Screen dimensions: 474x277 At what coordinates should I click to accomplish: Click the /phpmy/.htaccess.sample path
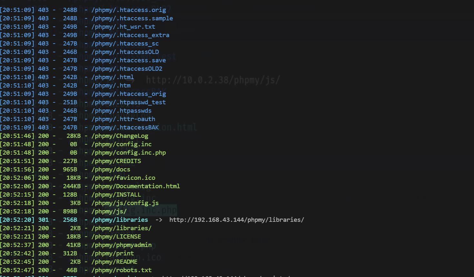[132, 18]
